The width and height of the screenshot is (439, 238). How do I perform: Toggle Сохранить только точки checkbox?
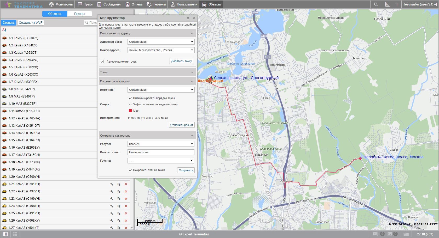point(130,170)
